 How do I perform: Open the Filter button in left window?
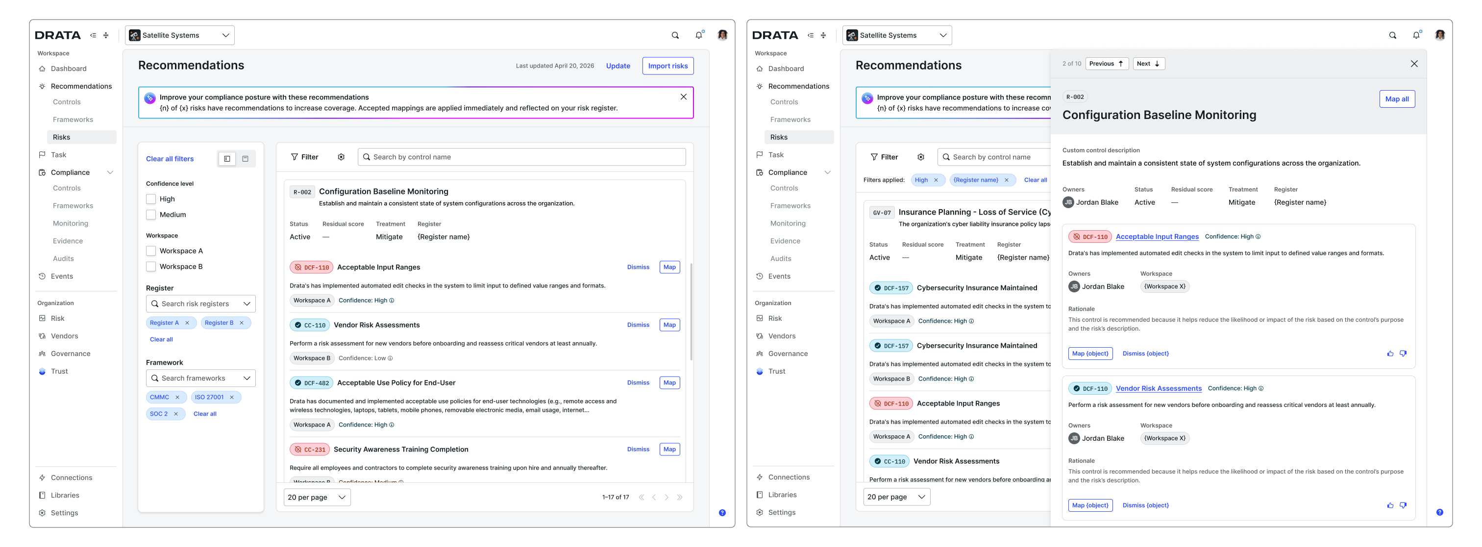(305, 157)
